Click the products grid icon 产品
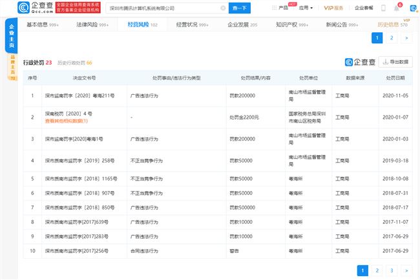Image resolution: width=420 pixels, height=280 pixels. tap(280, 8)
